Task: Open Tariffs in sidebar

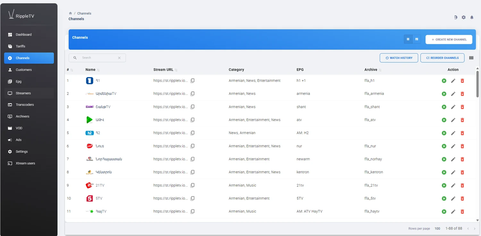Action: click(x=29, y=46)
